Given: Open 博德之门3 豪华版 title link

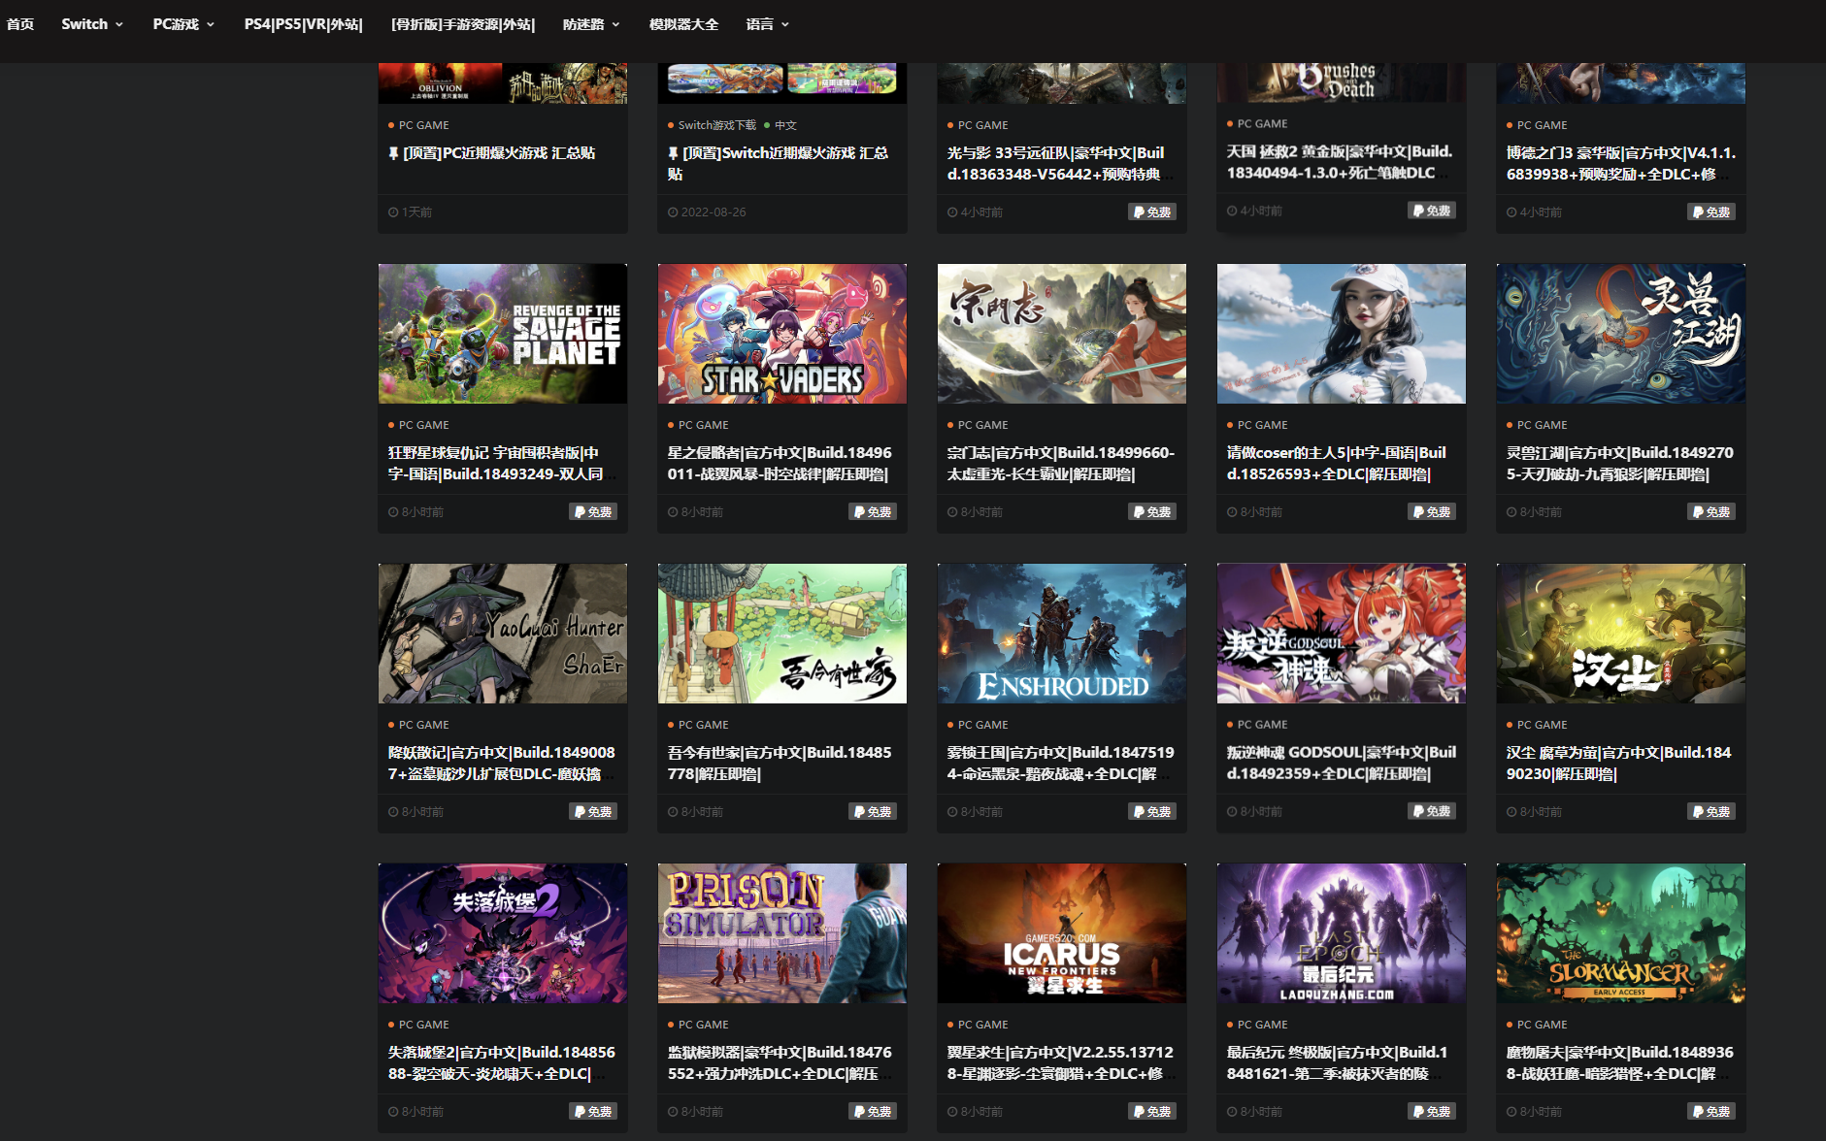Looking at the screenshot, I should coord(1621,163).
